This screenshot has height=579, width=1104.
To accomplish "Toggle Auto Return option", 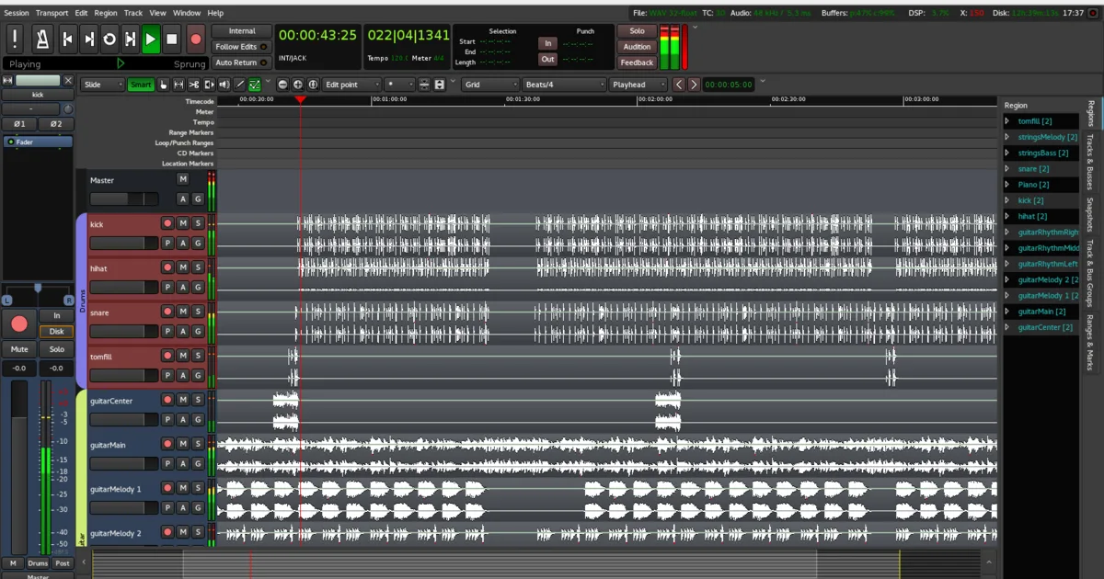I will pyautogui.click(x=241, y=62).
